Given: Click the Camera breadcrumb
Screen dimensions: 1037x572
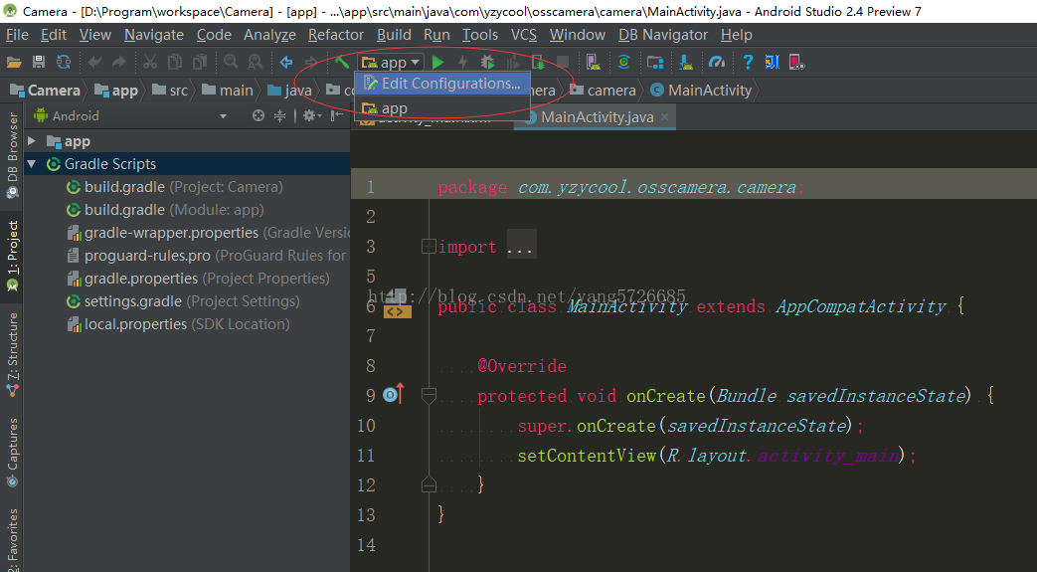Looking at the screenshot, I should pyautogui.click(x=45, y=91).
